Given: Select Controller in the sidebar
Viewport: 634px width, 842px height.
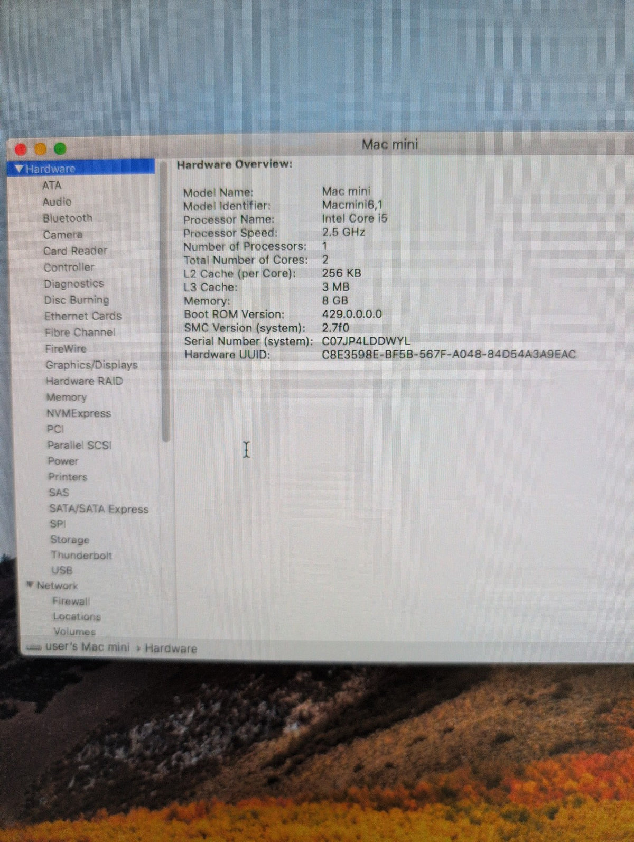Looking at the screenshot, I should coord(69,267).
